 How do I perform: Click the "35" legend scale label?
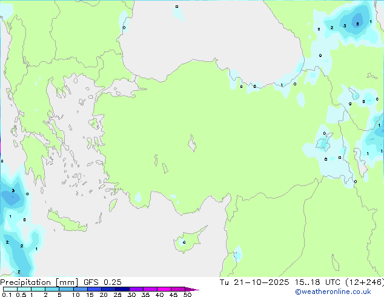(x=145, y=295)
